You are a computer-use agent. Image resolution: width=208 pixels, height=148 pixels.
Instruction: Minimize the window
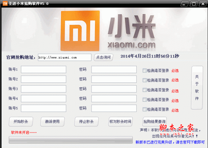[x=184, y=4]
